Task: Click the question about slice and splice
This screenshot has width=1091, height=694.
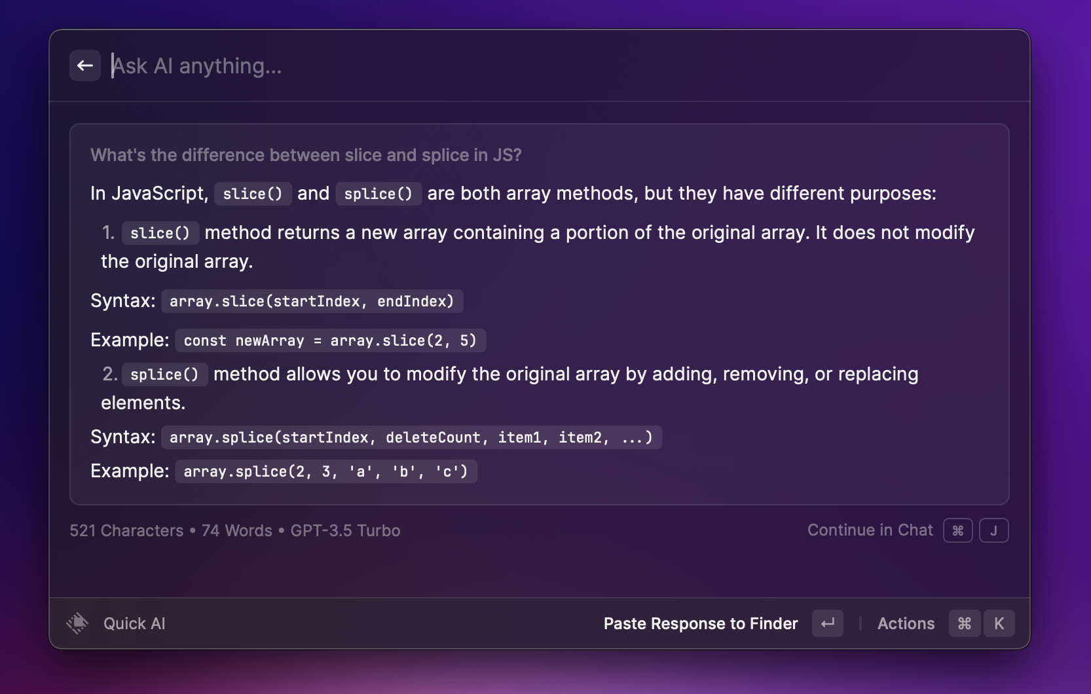Action: tap(306, 155)
